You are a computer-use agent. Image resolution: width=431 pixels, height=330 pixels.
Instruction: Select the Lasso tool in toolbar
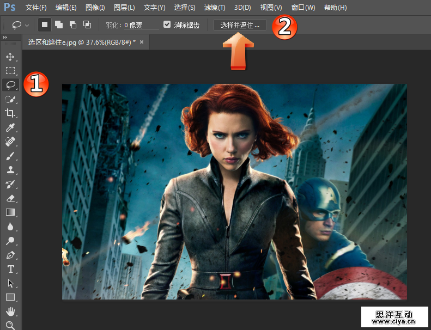coord(10,85)
